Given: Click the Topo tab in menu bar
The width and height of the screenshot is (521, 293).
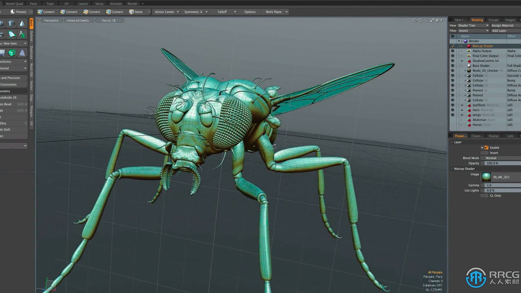Looking at the screenshot, I should [x=50, y=4].
